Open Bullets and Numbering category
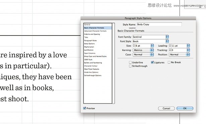Image resolution: width=206 pixels, height=124 pixels. [93, 63]
